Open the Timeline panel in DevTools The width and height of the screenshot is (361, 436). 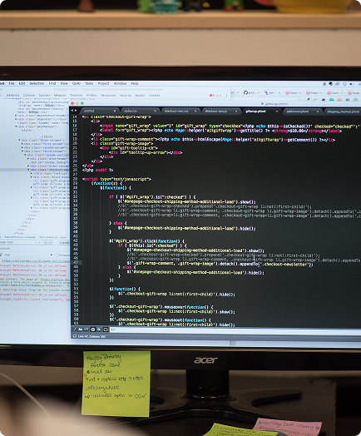pos(77,95)
